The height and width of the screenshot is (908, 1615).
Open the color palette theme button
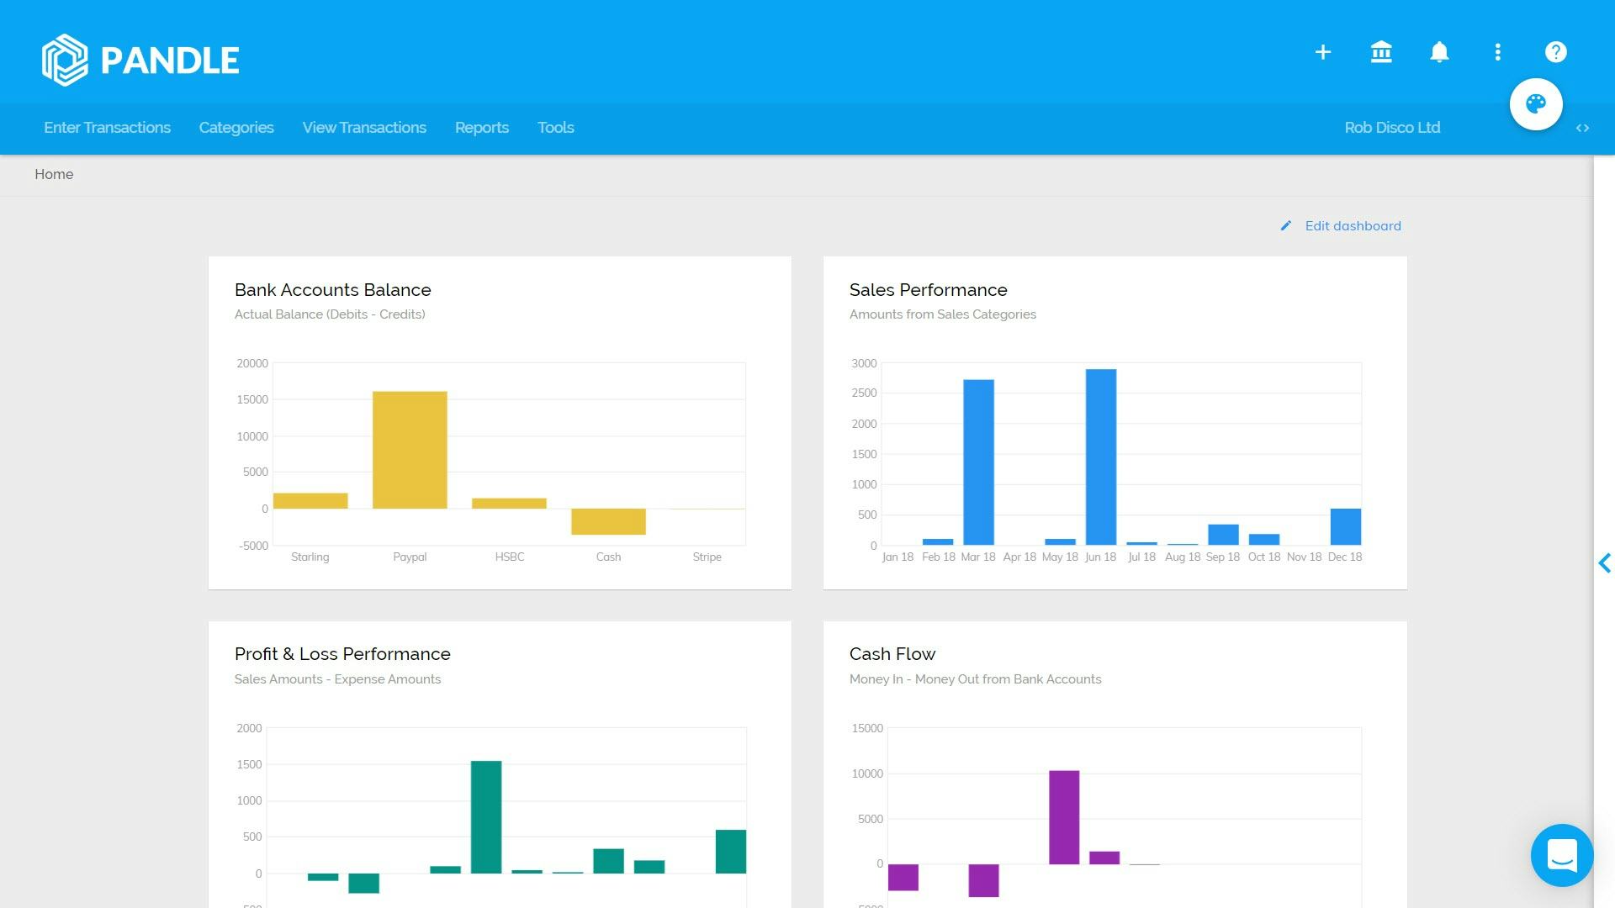(1536, 104)
